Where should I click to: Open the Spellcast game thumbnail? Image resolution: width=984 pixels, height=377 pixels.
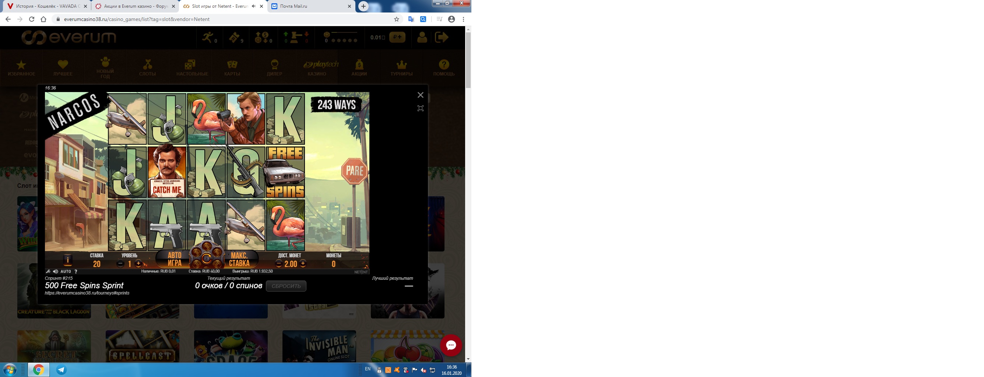coord(143,346)
